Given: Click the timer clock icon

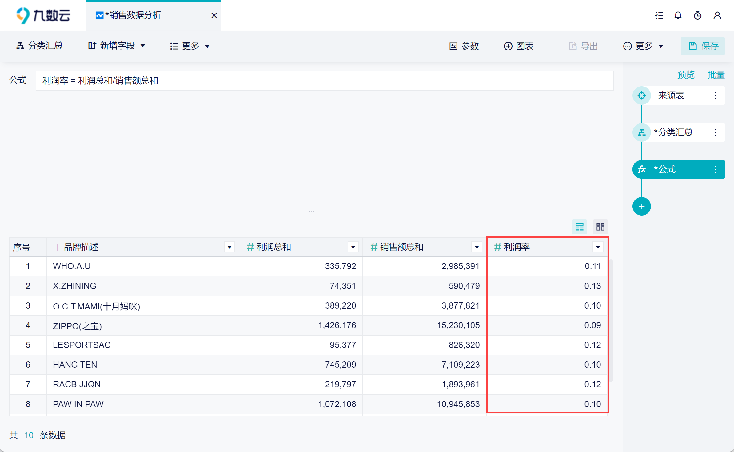Looking at the screenshot, I should coord(698,15).
